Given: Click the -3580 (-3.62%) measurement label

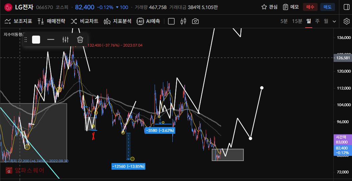Looking at the screenshot, I should (160, 130).
